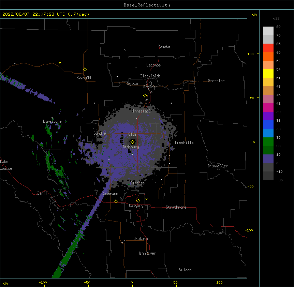Select the Airdrie city label
The width and height of the screenshot is (294, 287).
(137, 183)
